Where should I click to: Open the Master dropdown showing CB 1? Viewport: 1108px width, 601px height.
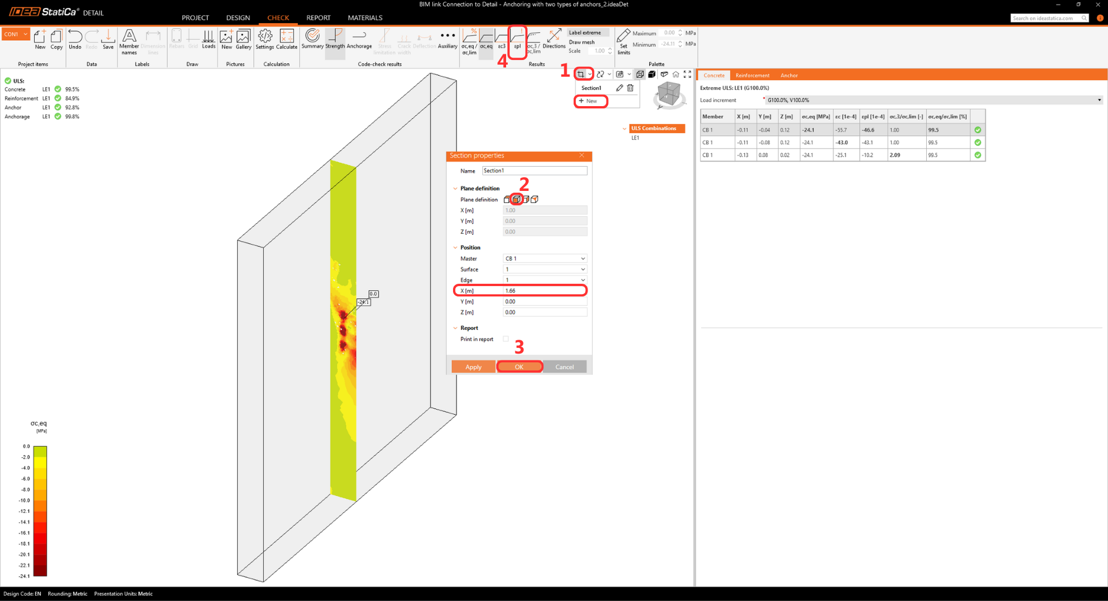tap(545, 258)
